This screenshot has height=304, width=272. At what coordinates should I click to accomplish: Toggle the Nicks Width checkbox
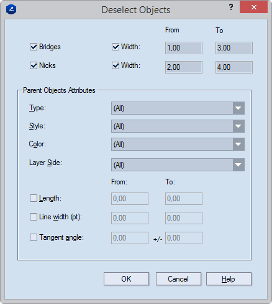(x=116, y=65)
